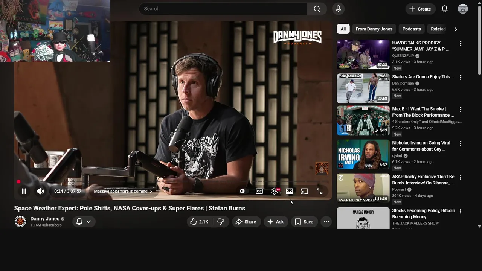
Task: Seek on the red video progress bar
Action: (173, 181)
